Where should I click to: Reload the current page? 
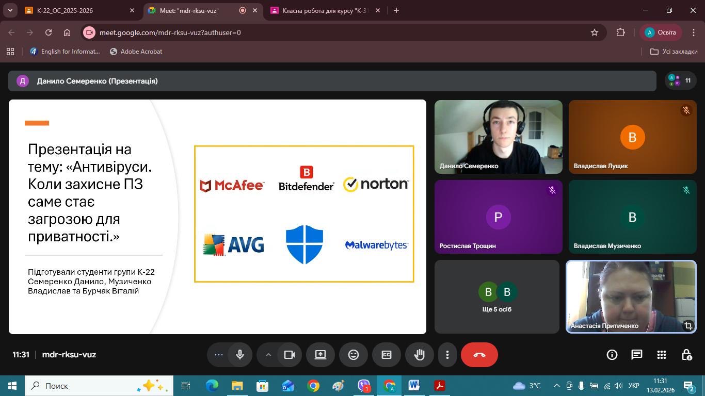coord(49,32)
